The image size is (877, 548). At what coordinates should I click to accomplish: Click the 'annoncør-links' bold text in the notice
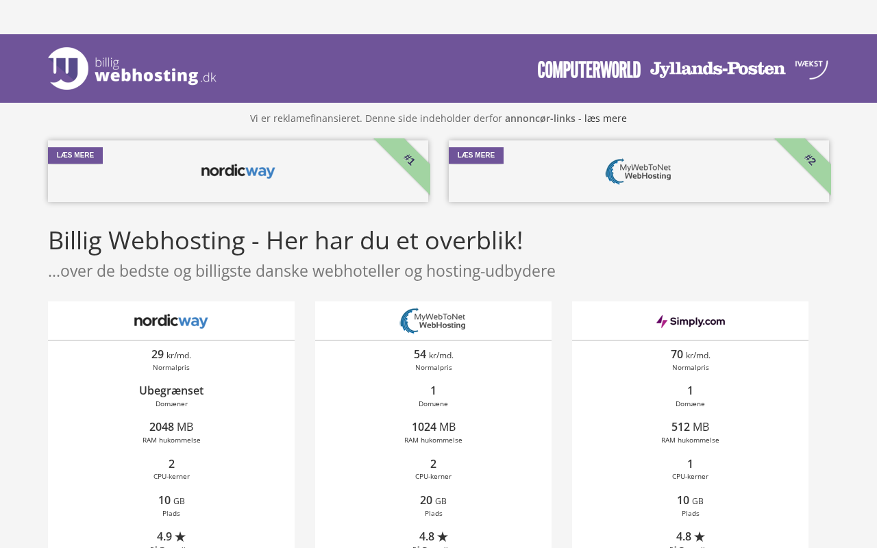540,119
